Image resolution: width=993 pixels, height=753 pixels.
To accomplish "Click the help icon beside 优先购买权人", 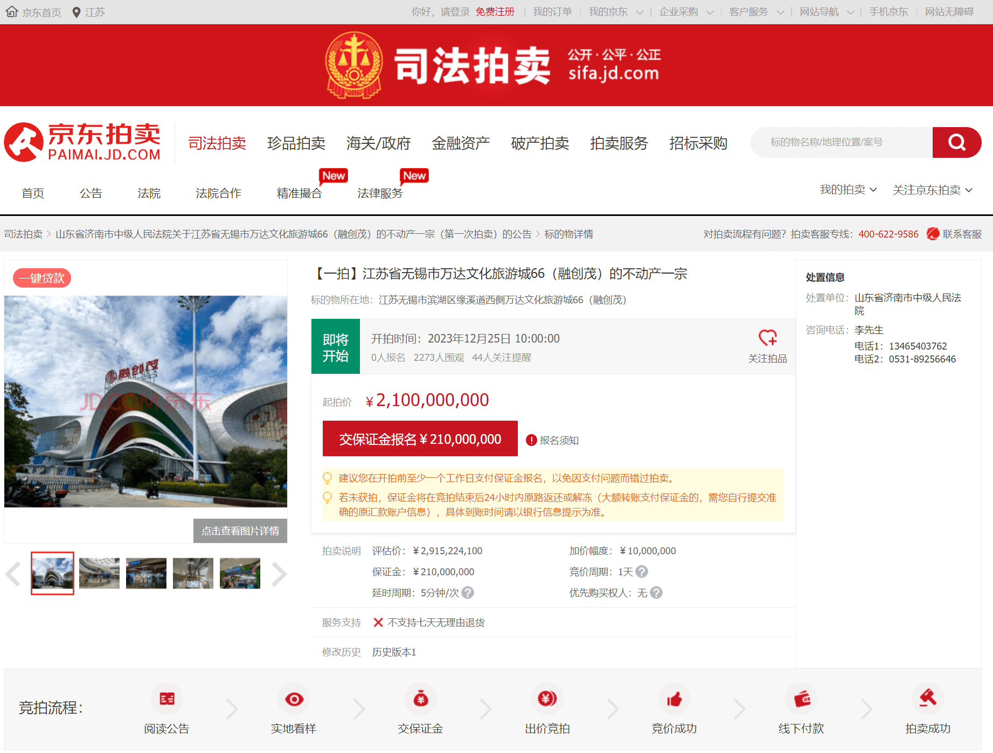I will tap(656, 592).
